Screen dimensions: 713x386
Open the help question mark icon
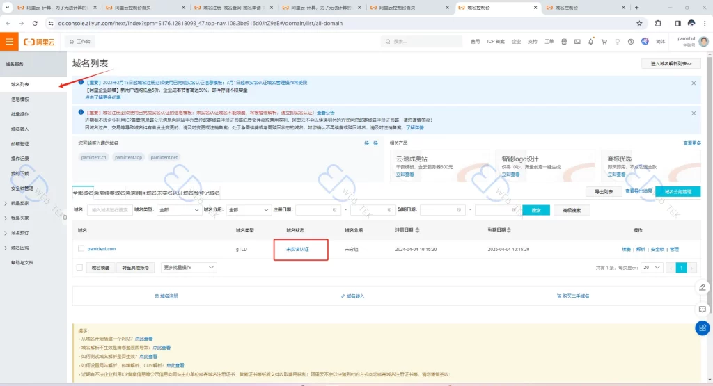631,41
